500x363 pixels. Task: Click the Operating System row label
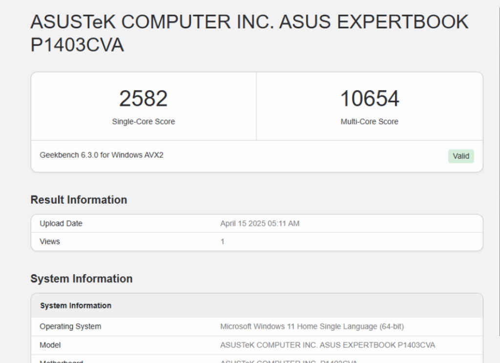70,326
